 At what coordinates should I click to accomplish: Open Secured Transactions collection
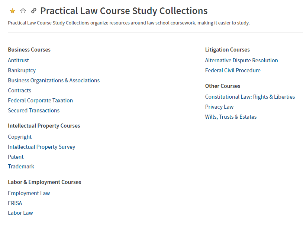33,111
